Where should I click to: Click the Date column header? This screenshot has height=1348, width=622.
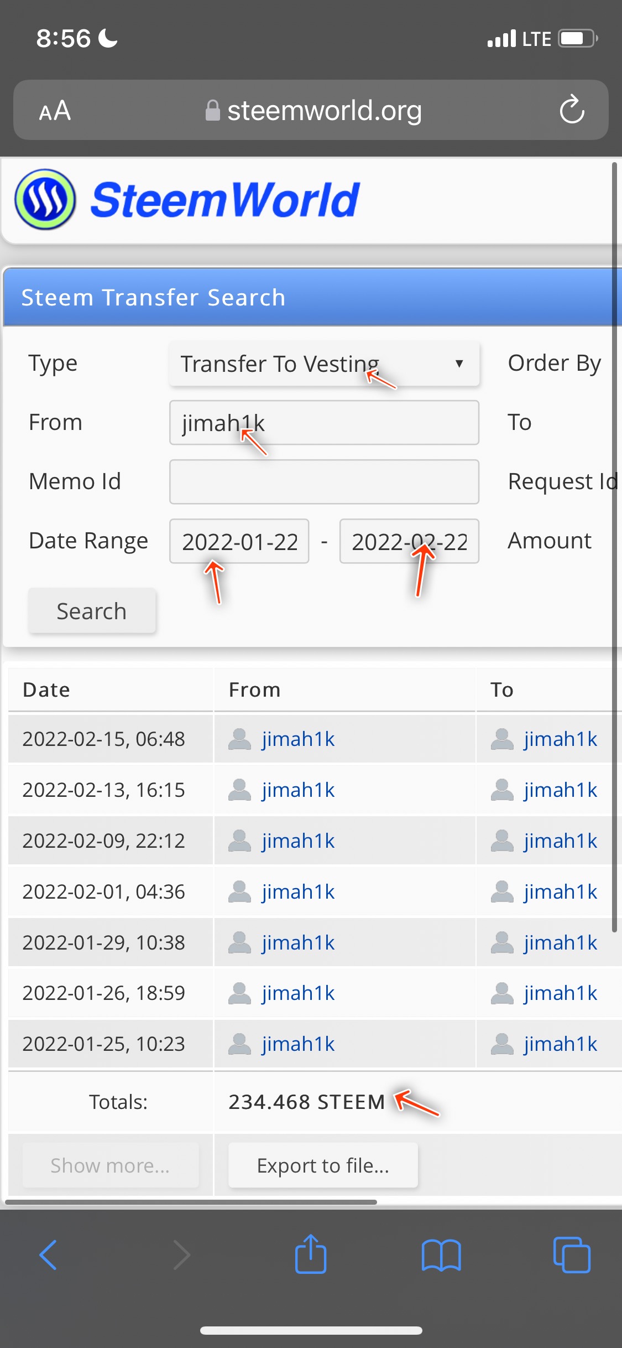click(x=46, y=690)
